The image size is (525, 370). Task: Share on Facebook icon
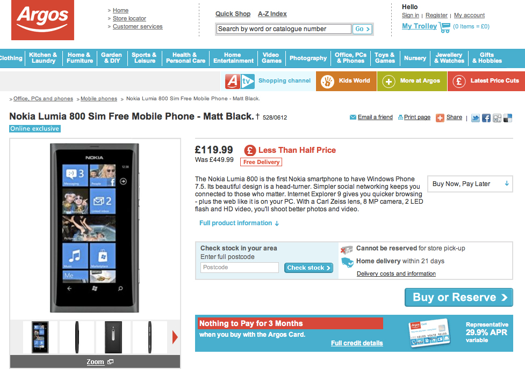[486, 118]
